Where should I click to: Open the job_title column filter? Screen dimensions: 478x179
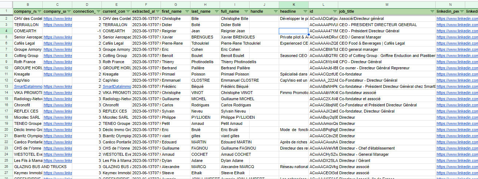[432, 11]
